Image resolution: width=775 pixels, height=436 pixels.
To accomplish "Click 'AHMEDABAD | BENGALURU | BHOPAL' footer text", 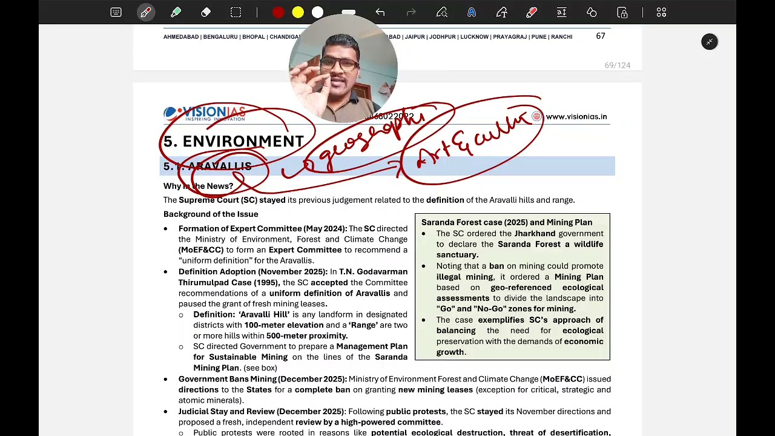I will point(214,37).
